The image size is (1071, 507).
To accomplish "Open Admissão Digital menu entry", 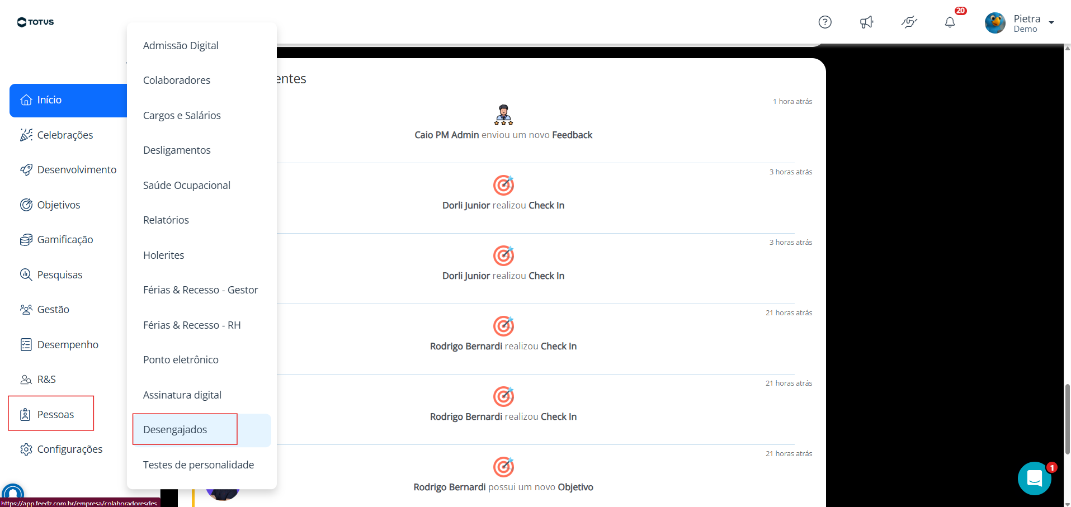I will click(x=181, y=45).
